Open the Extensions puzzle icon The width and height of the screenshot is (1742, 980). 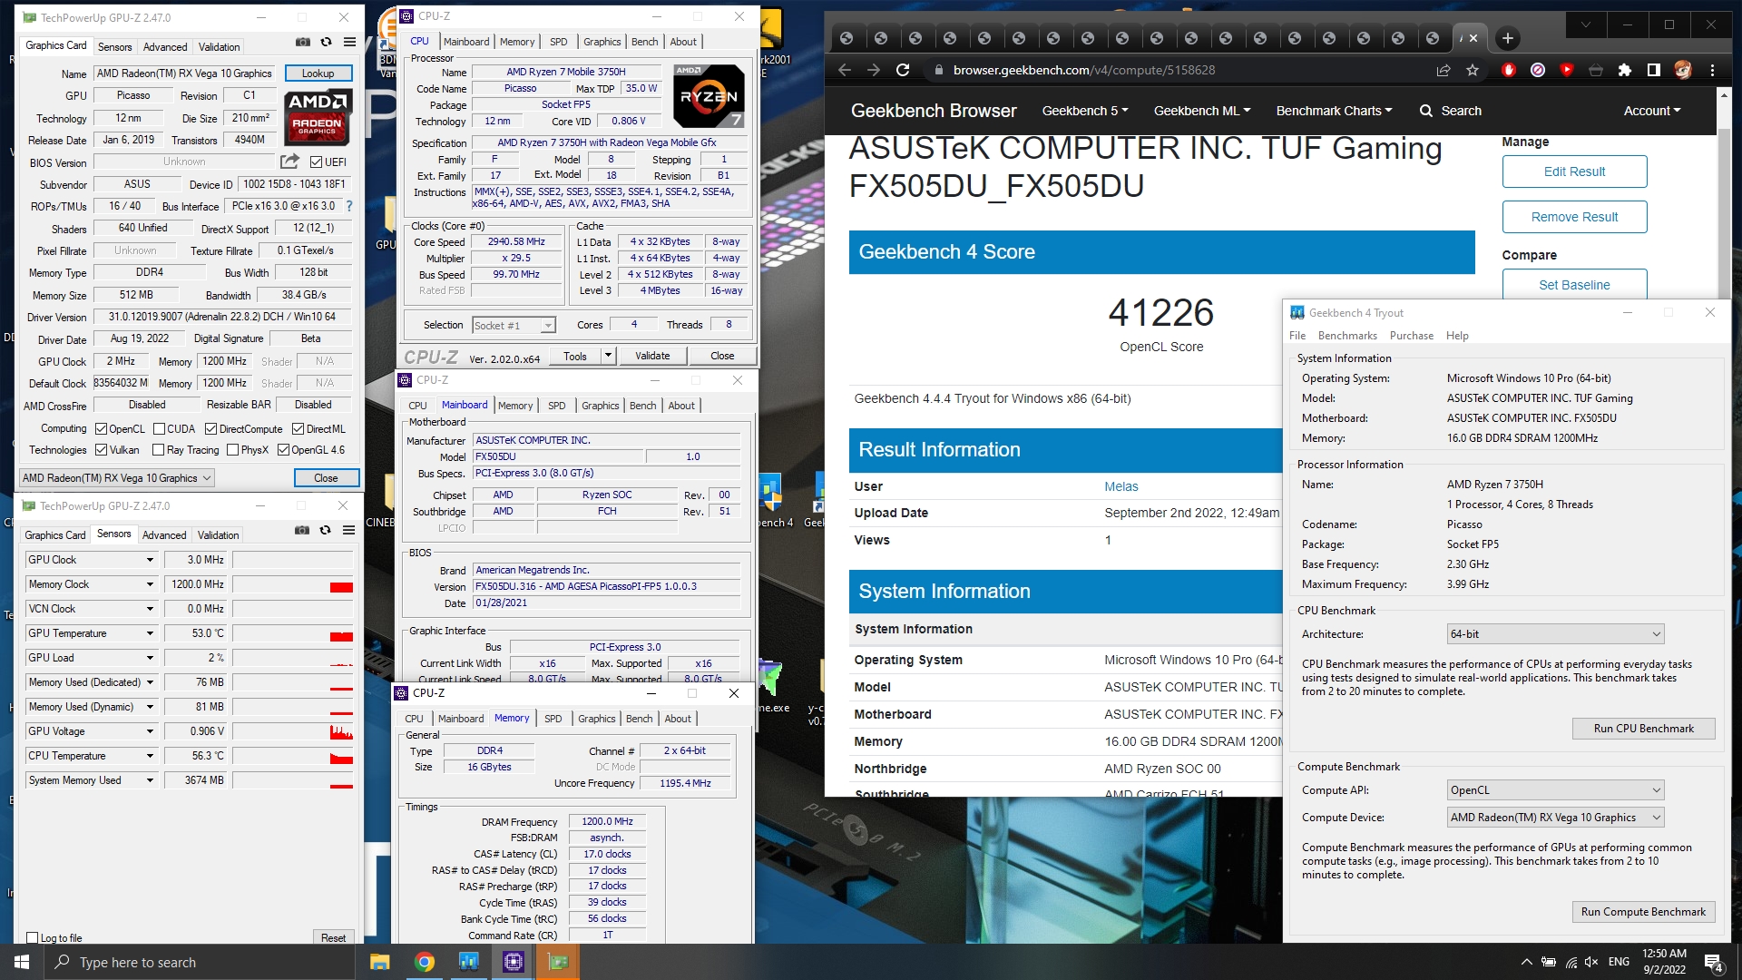pyautogui.click(x=1625, y=70)
